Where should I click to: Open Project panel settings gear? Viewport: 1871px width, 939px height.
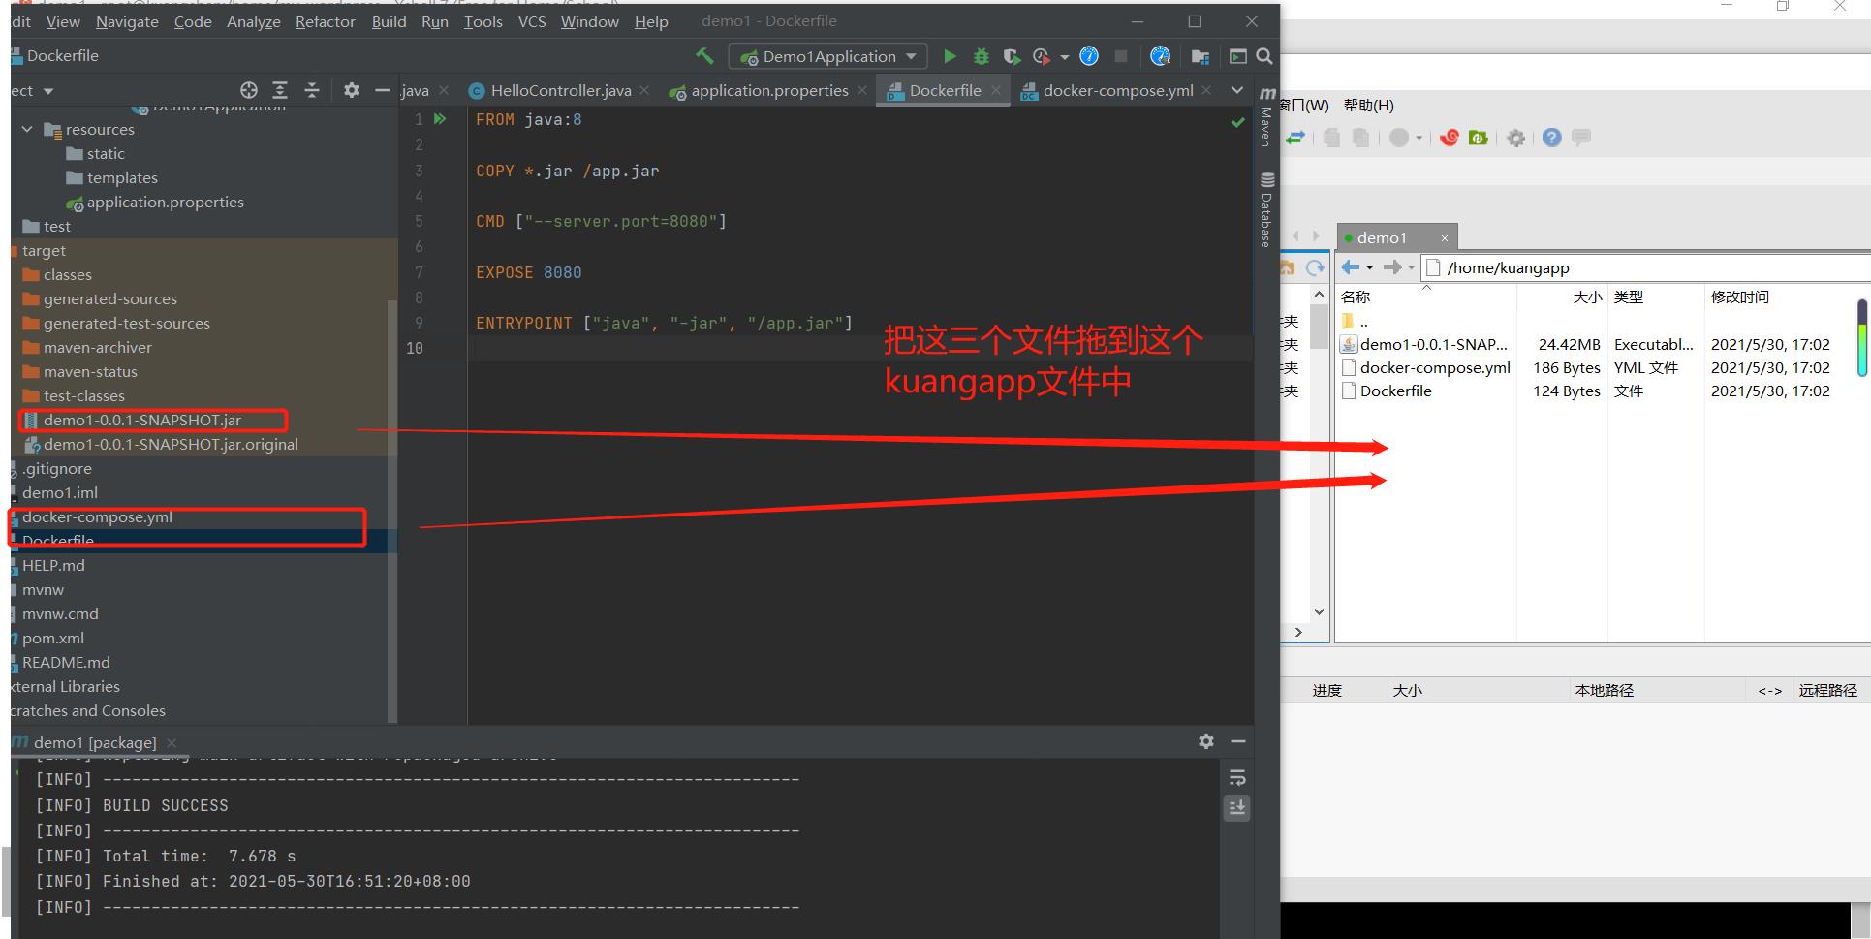click(352, 90)
